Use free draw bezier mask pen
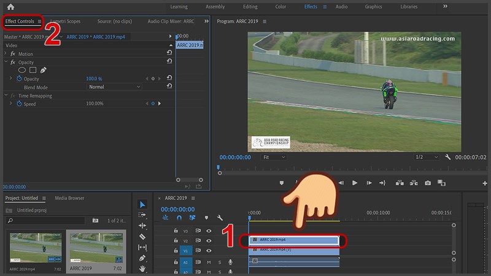 (43, 70)
